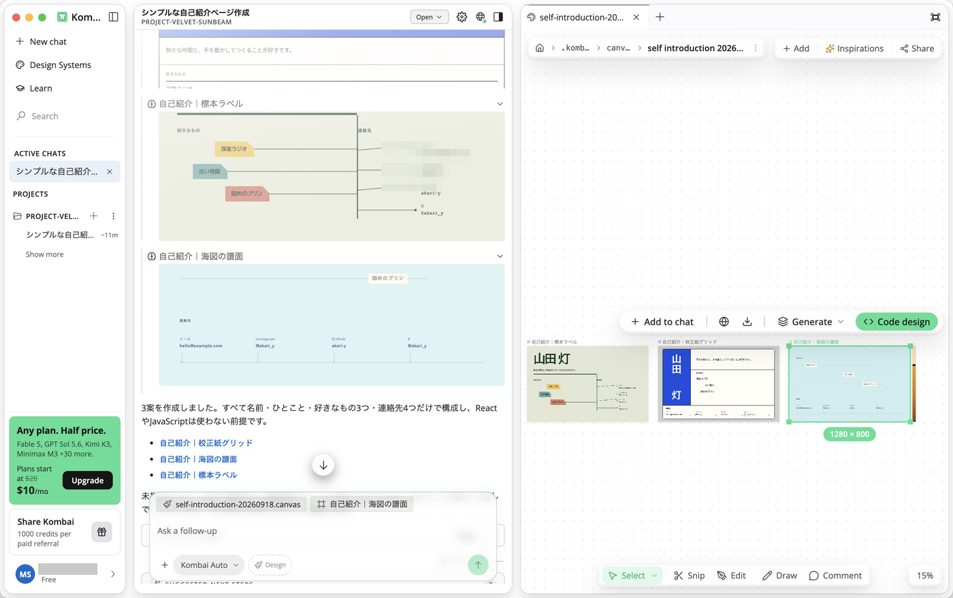Click the fullscreen canvas icon
The image size is (953, 598).
(x=935, y=17)
